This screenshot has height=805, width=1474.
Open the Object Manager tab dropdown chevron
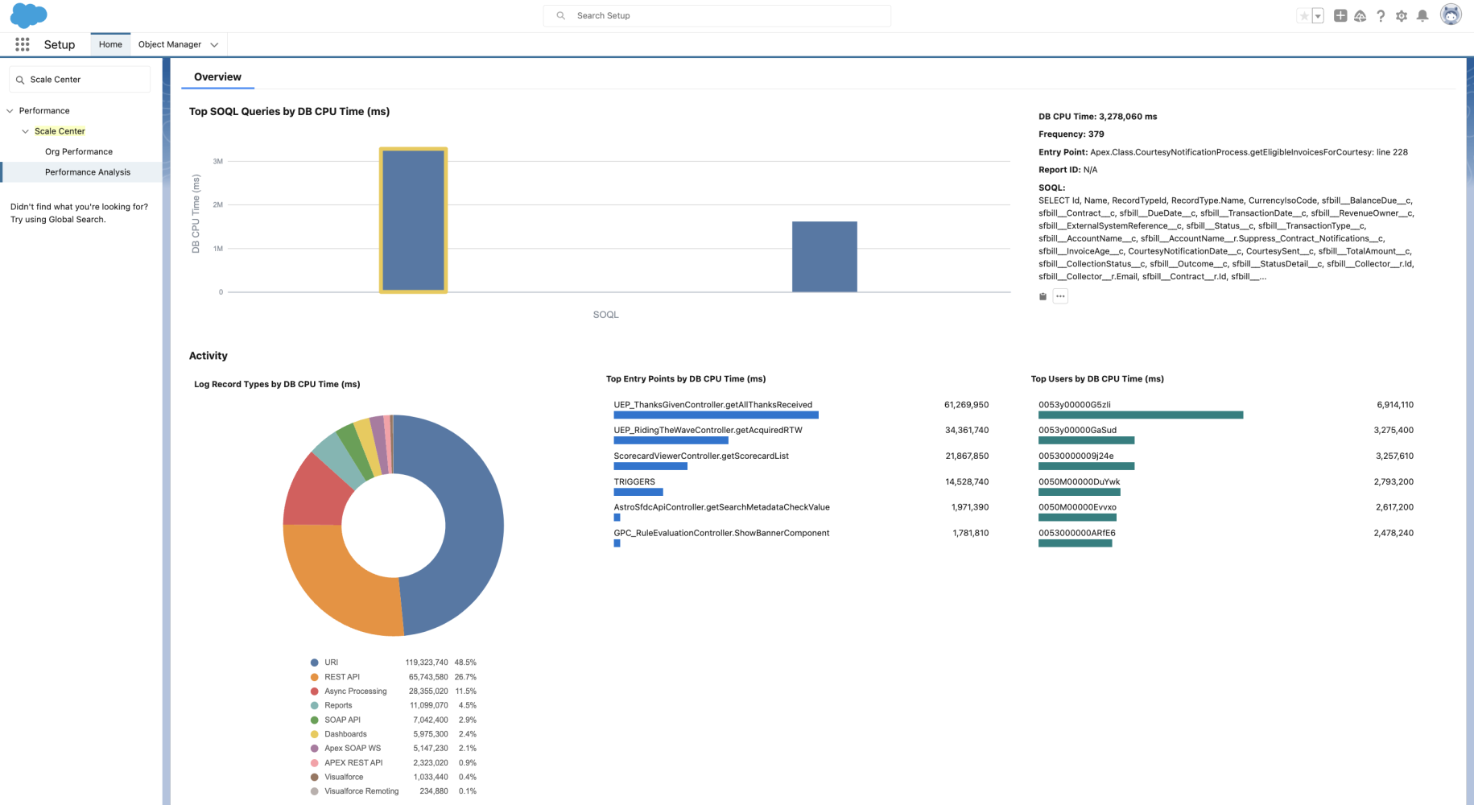click(x=214, y=45)
